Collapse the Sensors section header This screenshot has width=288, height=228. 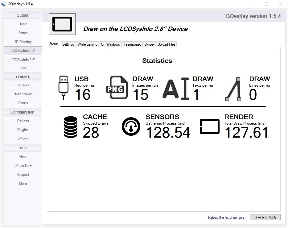pos(23,76)
